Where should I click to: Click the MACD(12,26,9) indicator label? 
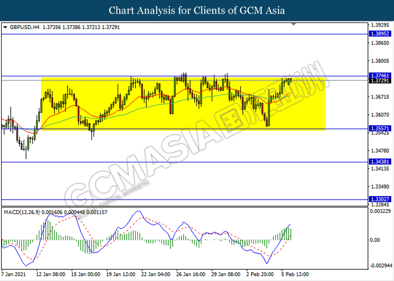pyautogui.click(x=22, y=212)
